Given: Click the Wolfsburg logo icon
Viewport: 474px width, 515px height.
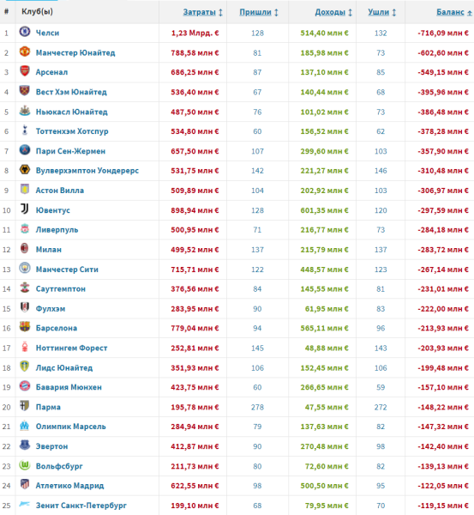Looking at the screenshot, I should point(25,464).
